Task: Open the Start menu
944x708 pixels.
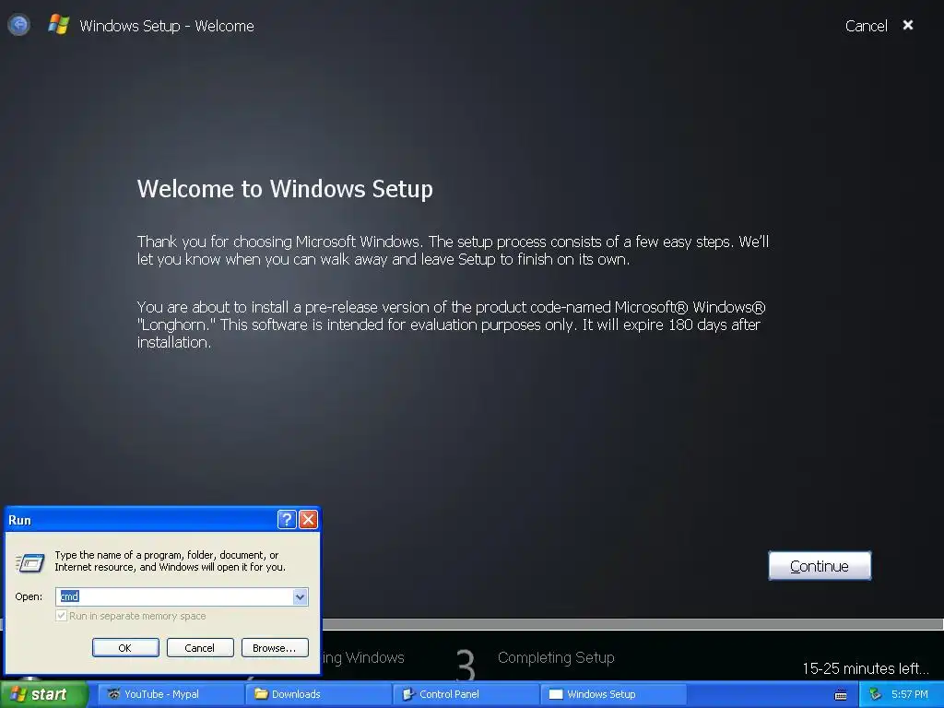Action: pos(43,694)
